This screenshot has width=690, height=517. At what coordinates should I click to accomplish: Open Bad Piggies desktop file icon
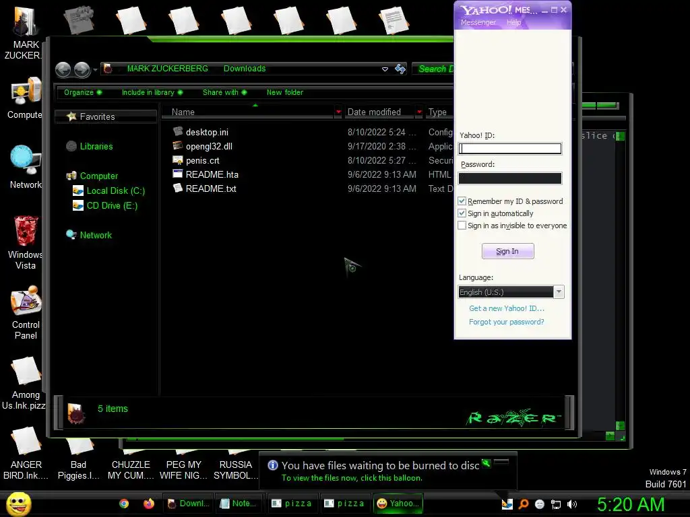[78, 459]
